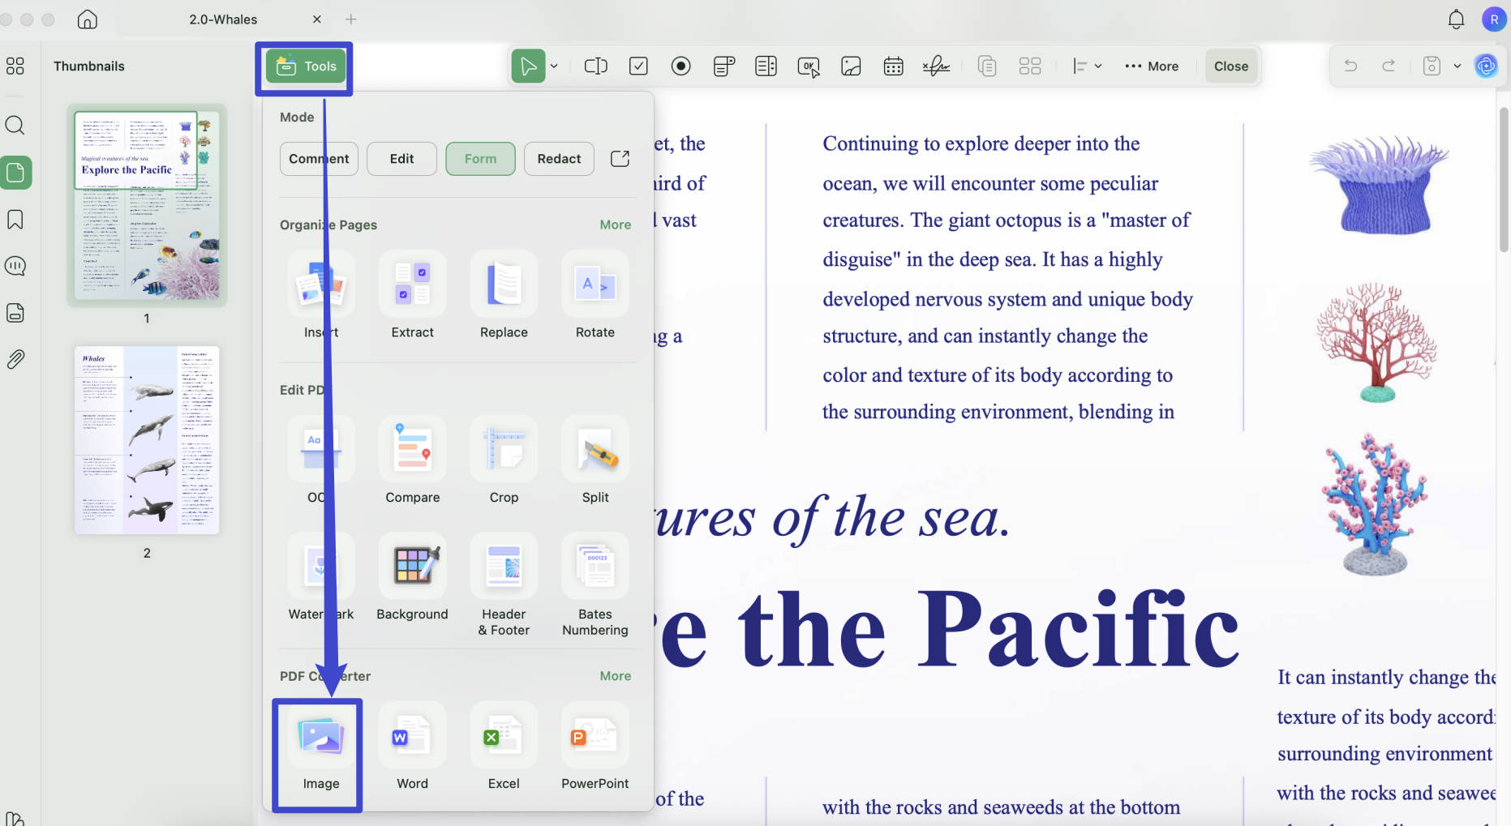Open the OCR tool
1511x826 pixels.
321,461
